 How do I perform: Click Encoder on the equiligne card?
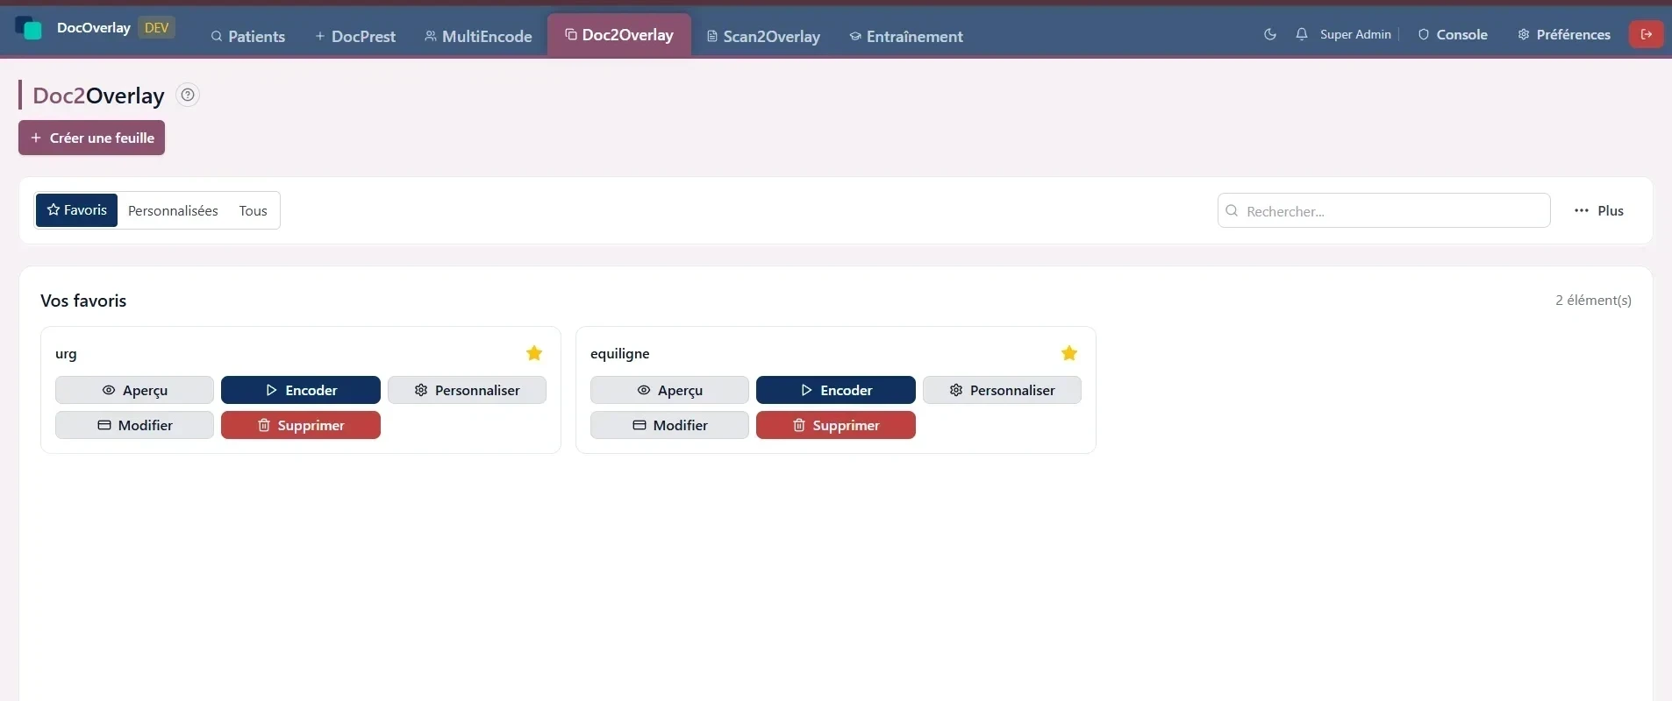(x=836, y=390)
